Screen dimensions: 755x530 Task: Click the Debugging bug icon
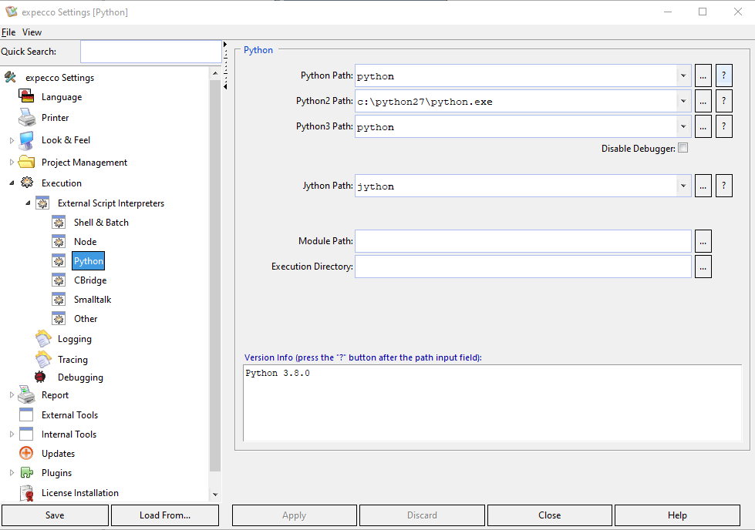(x=41, y=377)
